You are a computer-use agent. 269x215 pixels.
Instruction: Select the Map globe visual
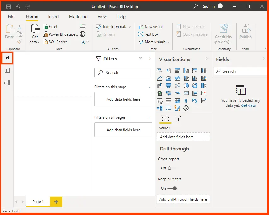click(160, 93)
